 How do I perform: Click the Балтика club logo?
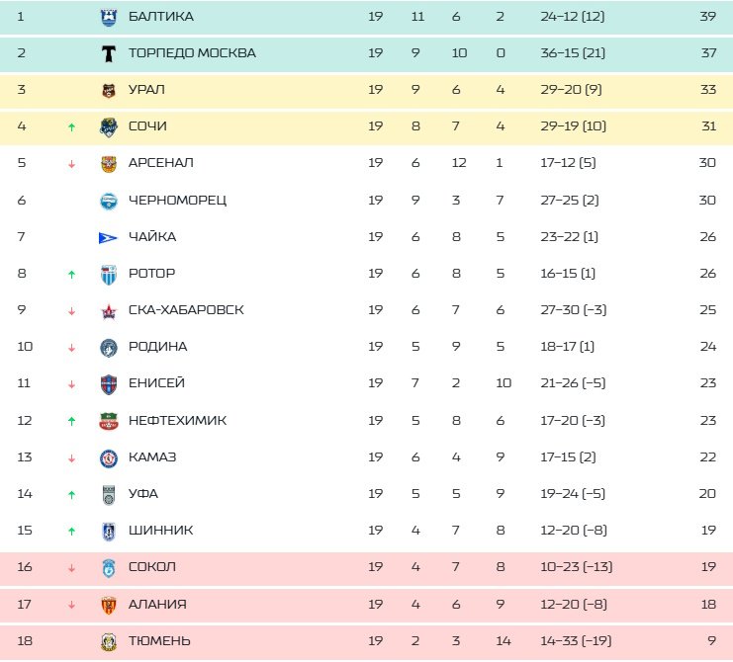109,17
